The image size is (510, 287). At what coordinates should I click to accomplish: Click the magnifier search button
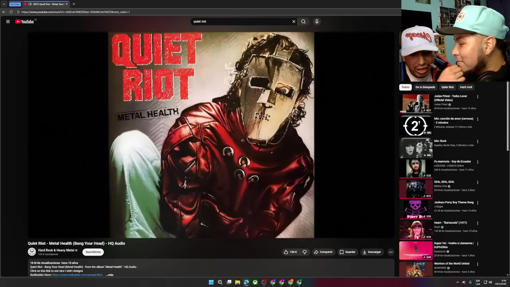[303, 22]
